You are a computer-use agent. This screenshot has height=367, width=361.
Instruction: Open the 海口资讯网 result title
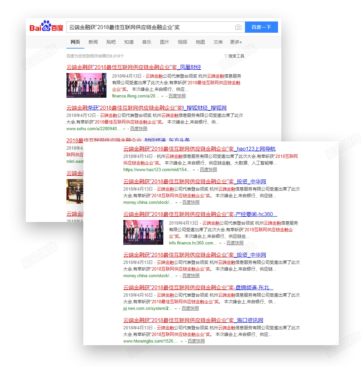coord(193,320)
